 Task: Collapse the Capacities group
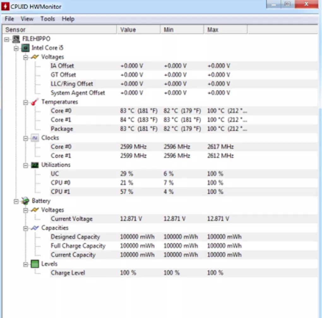tap(26, 228)
